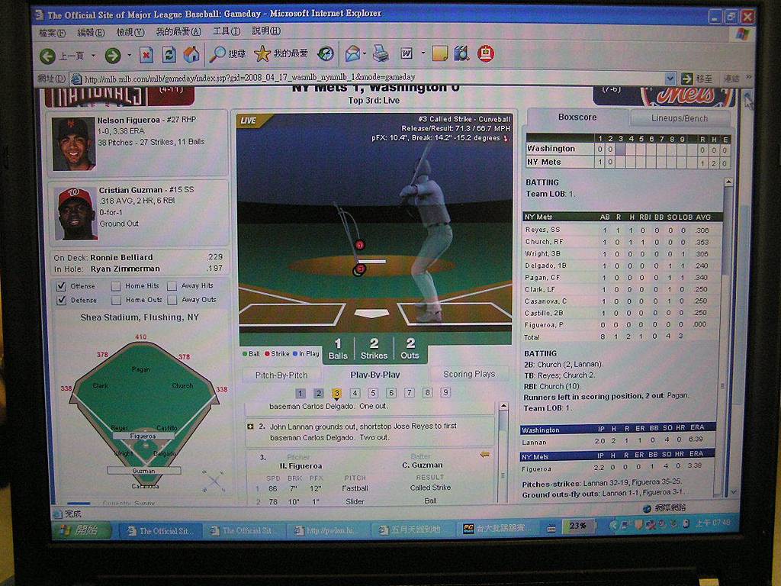Click pitch marker 3 in strike zone

[359, 269]
